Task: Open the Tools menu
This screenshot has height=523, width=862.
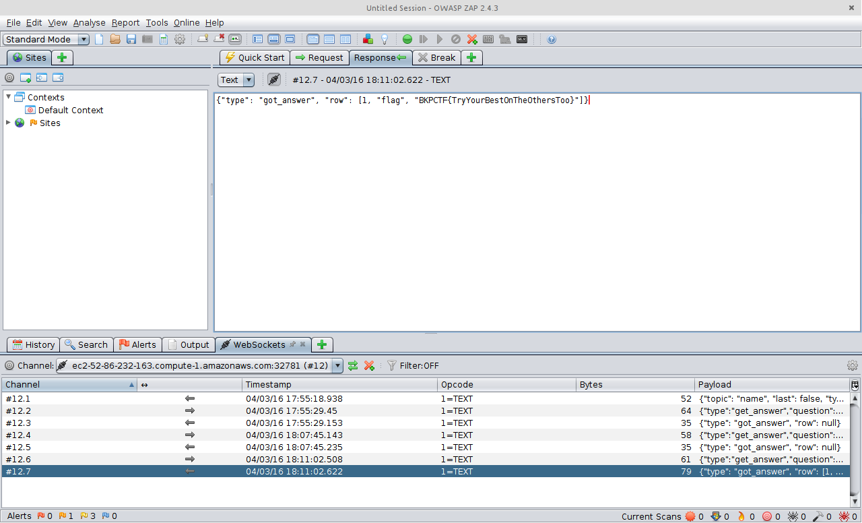Action: click(x=157, y=22)
